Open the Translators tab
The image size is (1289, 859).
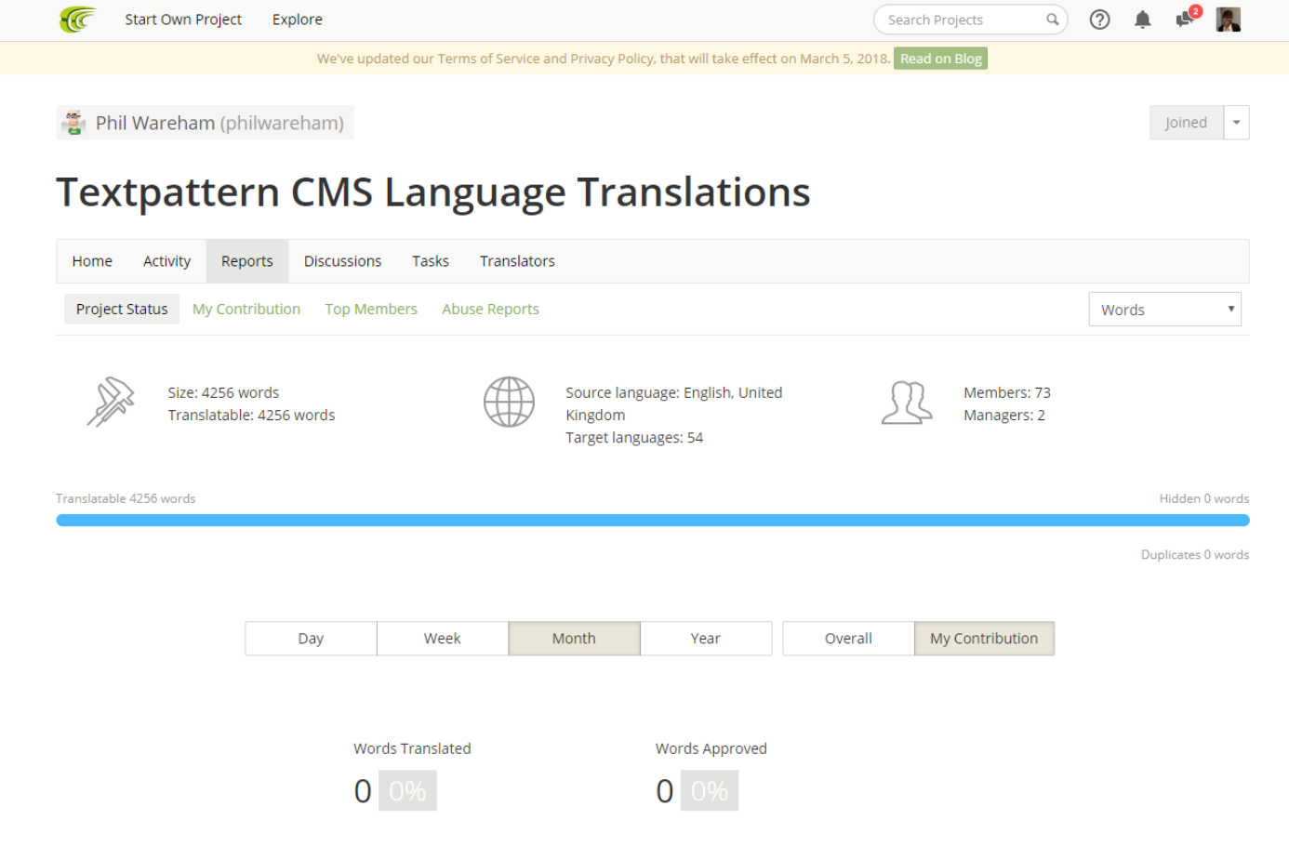(517, 261)
